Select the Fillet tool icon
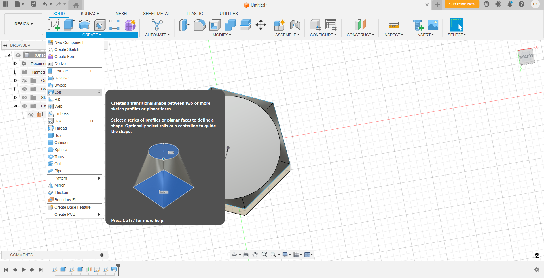 click(200, 25)
